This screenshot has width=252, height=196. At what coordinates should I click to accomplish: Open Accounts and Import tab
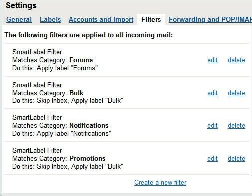click(101, 19)
